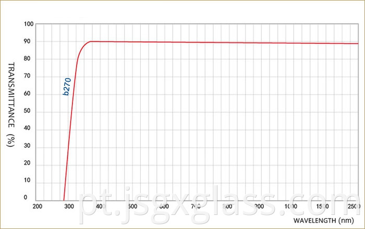Click the 0 y-axis tick label
This screenshot has height=229, width=365.
pyautogui.click(x=25, y=198)
